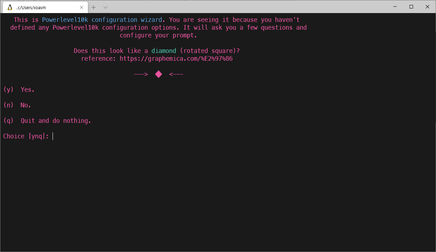436x252 pixels.
Task: Click the left arrow "--->" text
Action: pyautogui.click(x=141, y=74)
